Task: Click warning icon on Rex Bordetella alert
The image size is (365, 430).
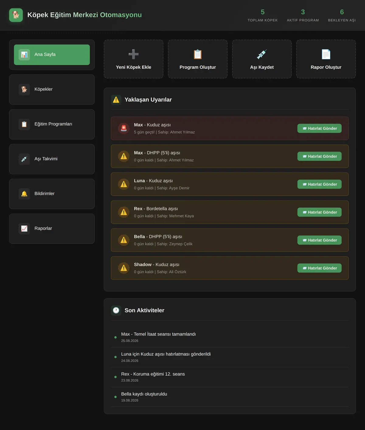Action: pyautogui.click(x=124, y=212)
